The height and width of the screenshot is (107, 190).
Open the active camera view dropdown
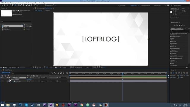(79, 67)
